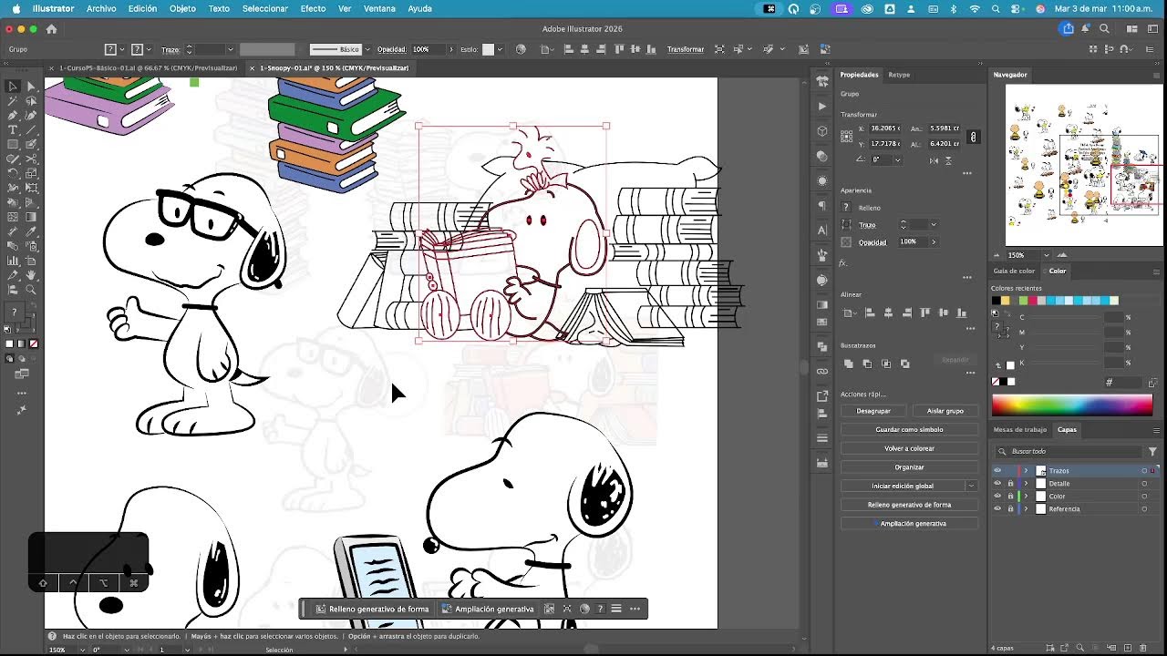This screenshot has width=1167, height=656.
Task: Hide the Detalle layer
Action: point(997,484)
